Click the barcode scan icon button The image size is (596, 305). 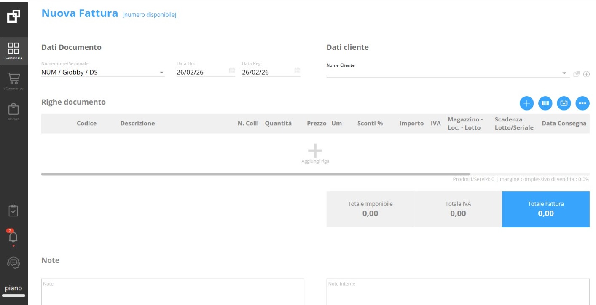tap(545, 103)
